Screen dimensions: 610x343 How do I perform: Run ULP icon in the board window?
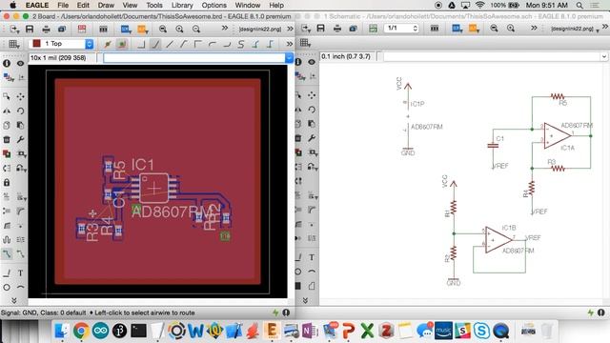point(142,29)
